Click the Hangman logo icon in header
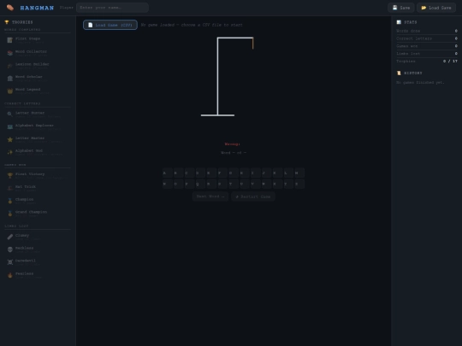The height and width of the screenshot is (346, 462). coord(10,8)
